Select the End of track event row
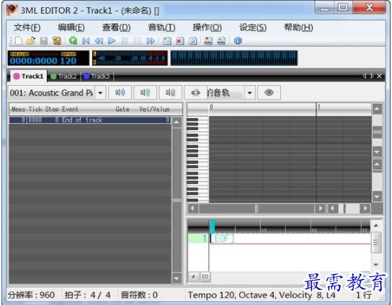Viewport: 392px width, 305px height. click(x=90, y=120)
